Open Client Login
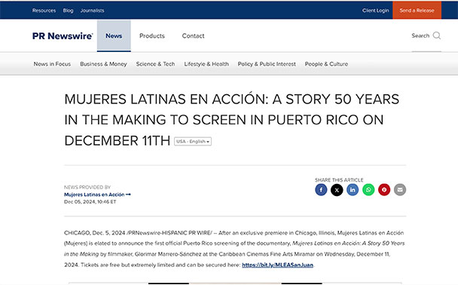This screenshot has width=458, height=285. point(375,11)
